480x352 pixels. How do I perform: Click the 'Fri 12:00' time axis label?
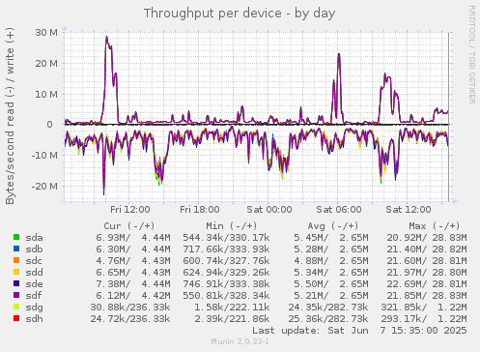(130, 210)
